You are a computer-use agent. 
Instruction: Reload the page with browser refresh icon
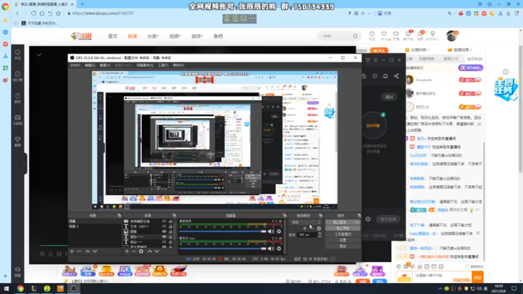(x=34, y=13)
